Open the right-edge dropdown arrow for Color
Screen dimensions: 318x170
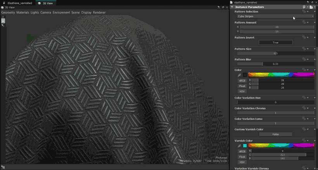coord(315,70)
